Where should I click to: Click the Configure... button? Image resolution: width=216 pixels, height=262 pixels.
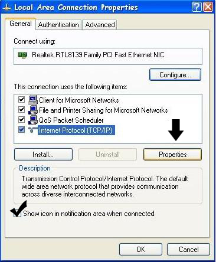[x=175, y=75]
